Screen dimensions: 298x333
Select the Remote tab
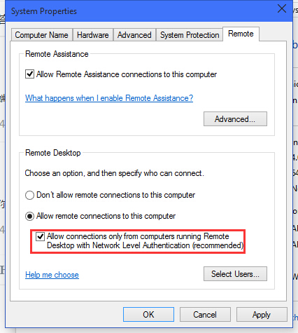[241, 34]
